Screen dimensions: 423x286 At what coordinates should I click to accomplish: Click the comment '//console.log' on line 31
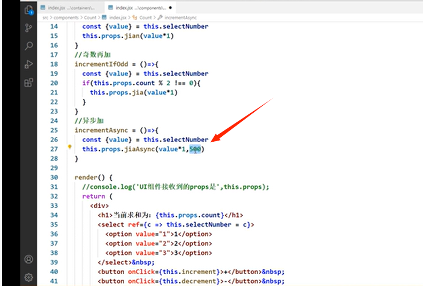point(176,187)
